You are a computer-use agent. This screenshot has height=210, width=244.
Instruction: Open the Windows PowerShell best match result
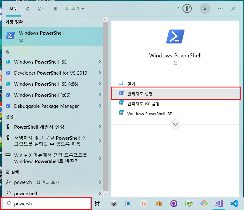52,37
